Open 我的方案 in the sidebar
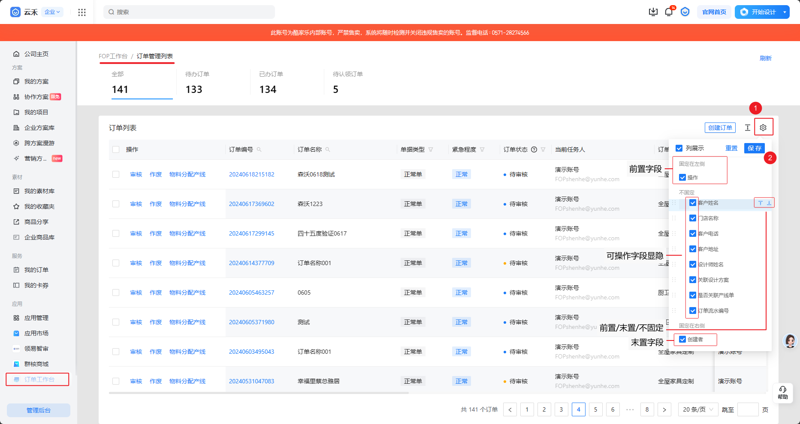Viewport: 800px width, 424px height. [x=36, y=81]
